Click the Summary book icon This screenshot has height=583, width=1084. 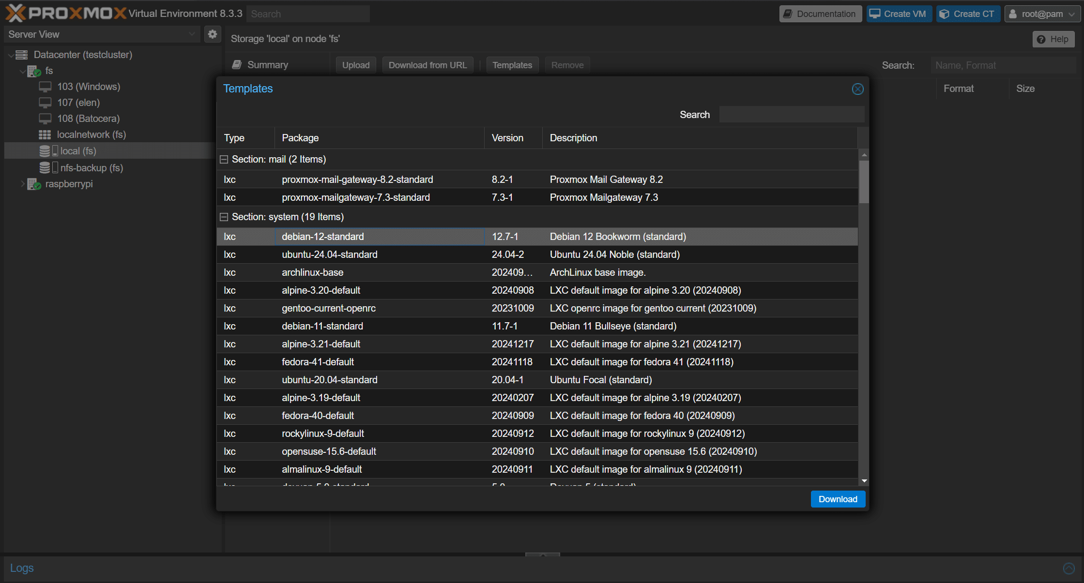(237, 65)
